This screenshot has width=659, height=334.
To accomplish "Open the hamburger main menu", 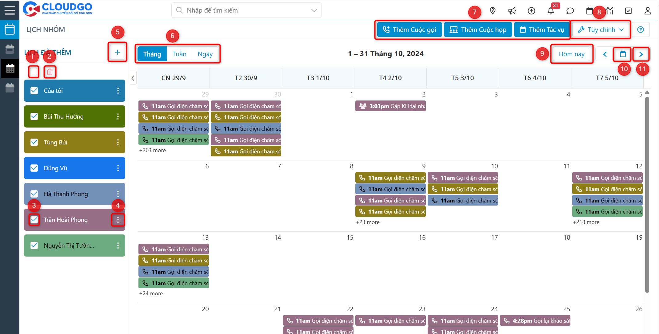I will coord(10,10).
